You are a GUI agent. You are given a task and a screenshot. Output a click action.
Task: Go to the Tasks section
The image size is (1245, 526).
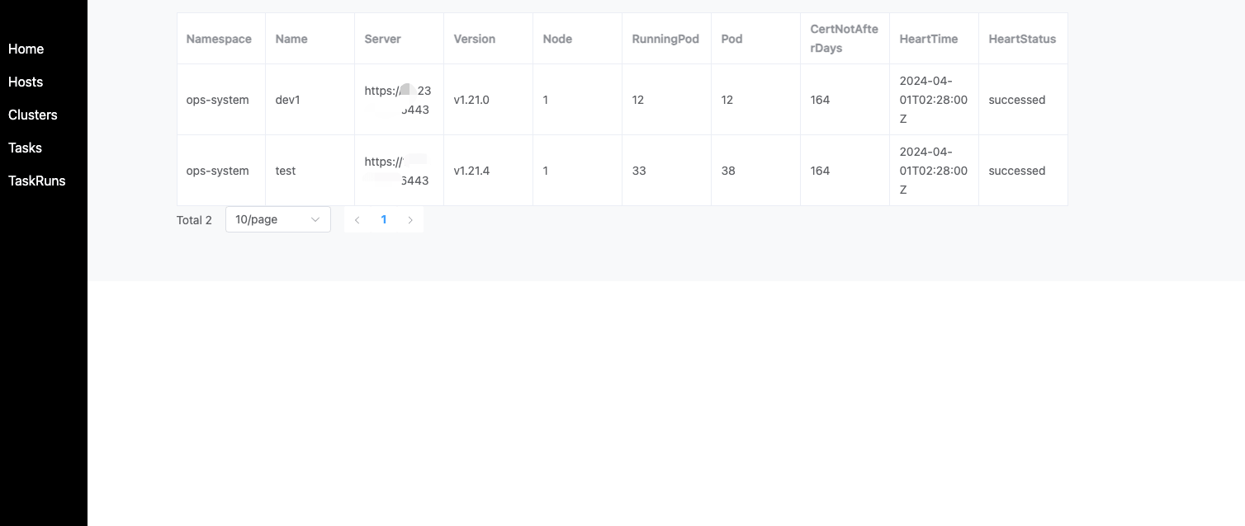[25, 148]
